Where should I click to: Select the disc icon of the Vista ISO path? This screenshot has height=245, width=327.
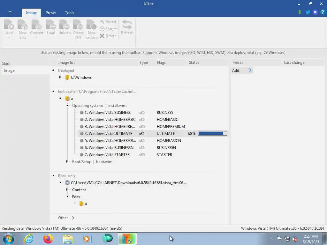click(67, 183)
